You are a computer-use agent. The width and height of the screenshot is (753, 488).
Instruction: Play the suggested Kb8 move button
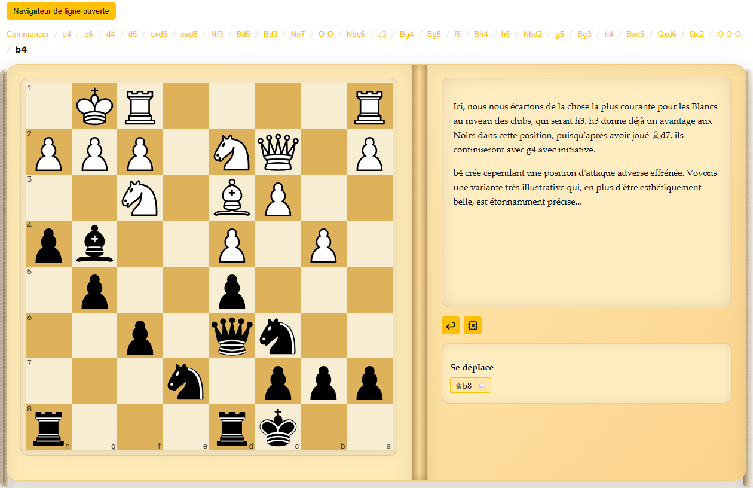(x=464, y=386)
